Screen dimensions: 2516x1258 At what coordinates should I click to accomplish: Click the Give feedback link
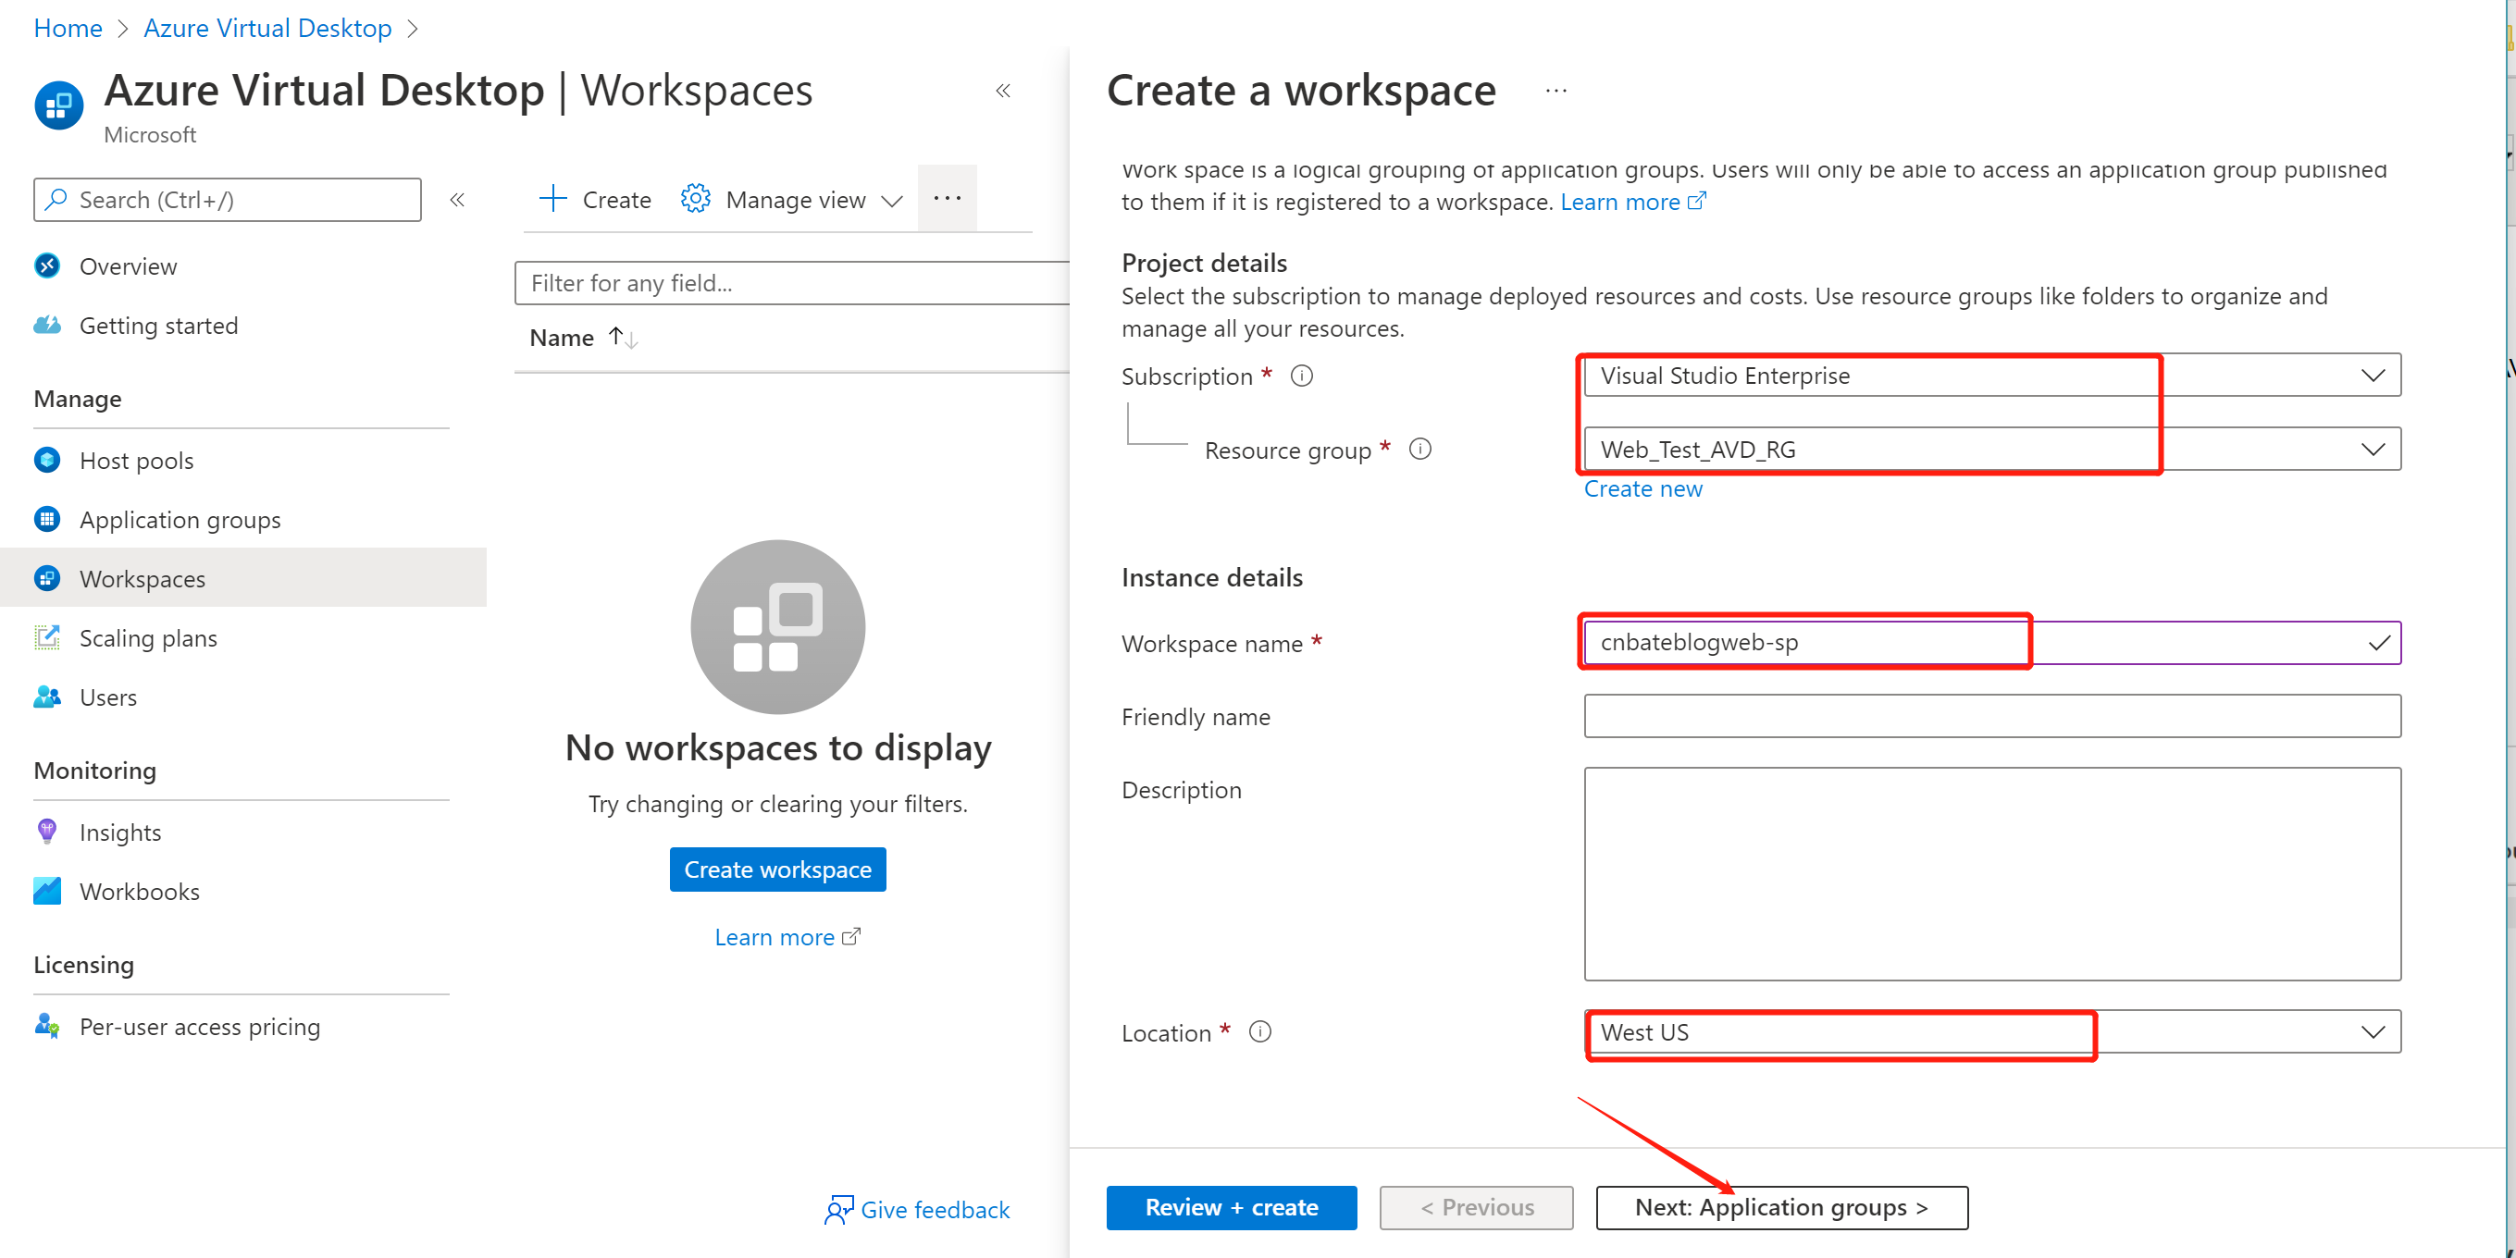pyautogui.click(x=935, y=1209)
